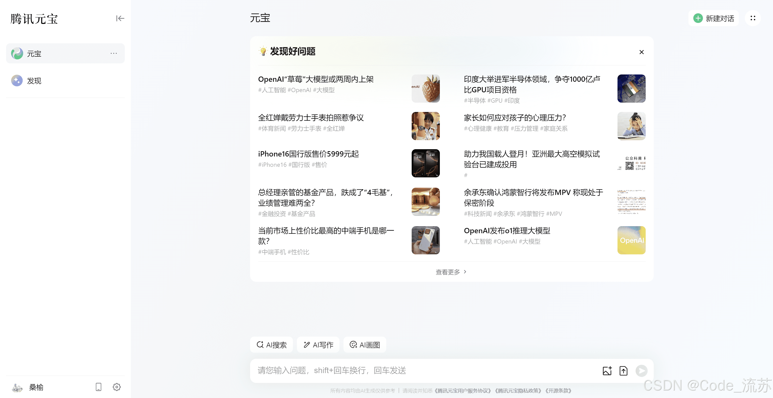Viewport: 773px width, 398px height.
Task: Select the AI写作 mode button
Action: [318, 345]
